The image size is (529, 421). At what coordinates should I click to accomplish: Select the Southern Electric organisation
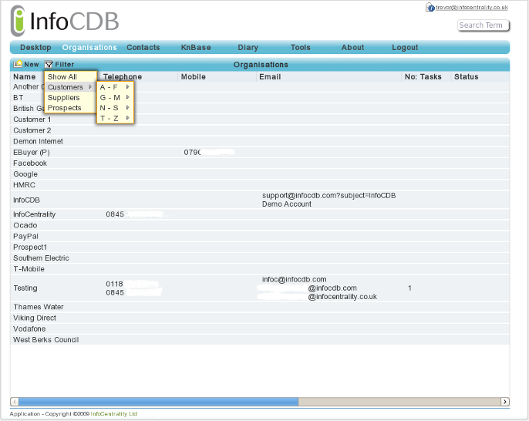coord(260,258)
